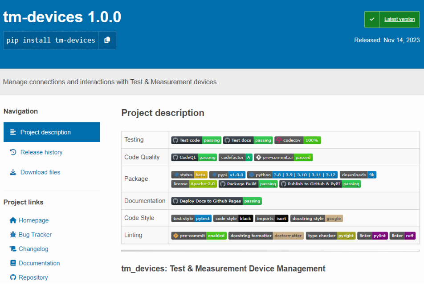424x285 pixels.
Task: Click the Released: Nov 14, 2023 text
Action: (387, 40)
